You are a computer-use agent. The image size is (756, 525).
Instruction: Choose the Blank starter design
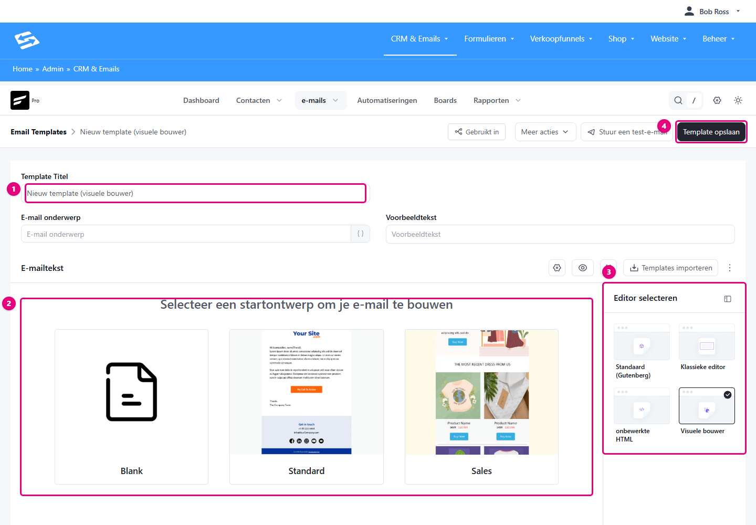131,407
